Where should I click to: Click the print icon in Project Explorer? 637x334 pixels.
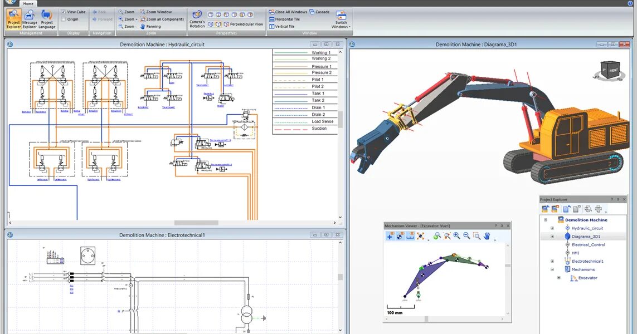(x=599, y=208)
